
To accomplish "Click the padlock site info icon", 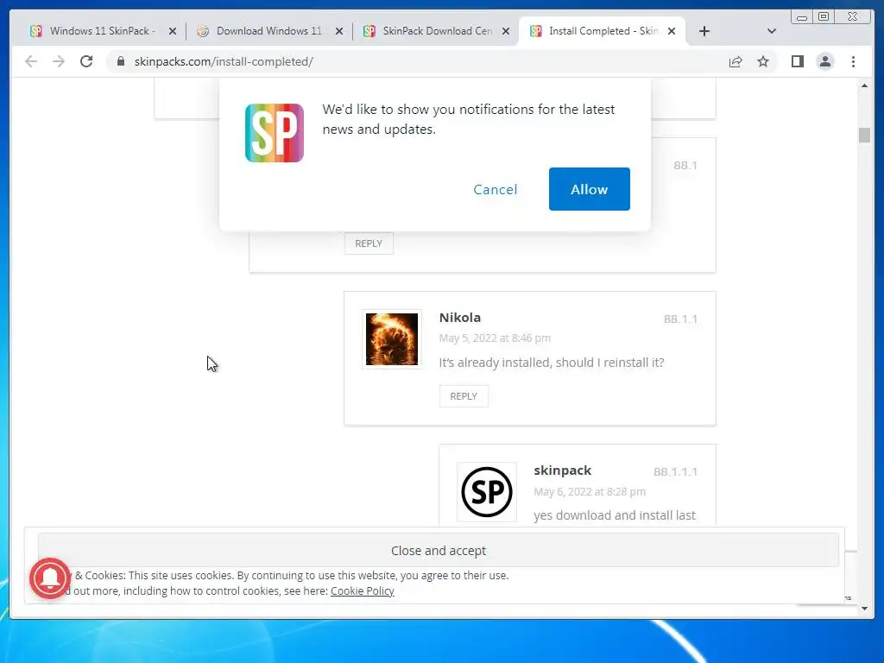I will (121, 61).
